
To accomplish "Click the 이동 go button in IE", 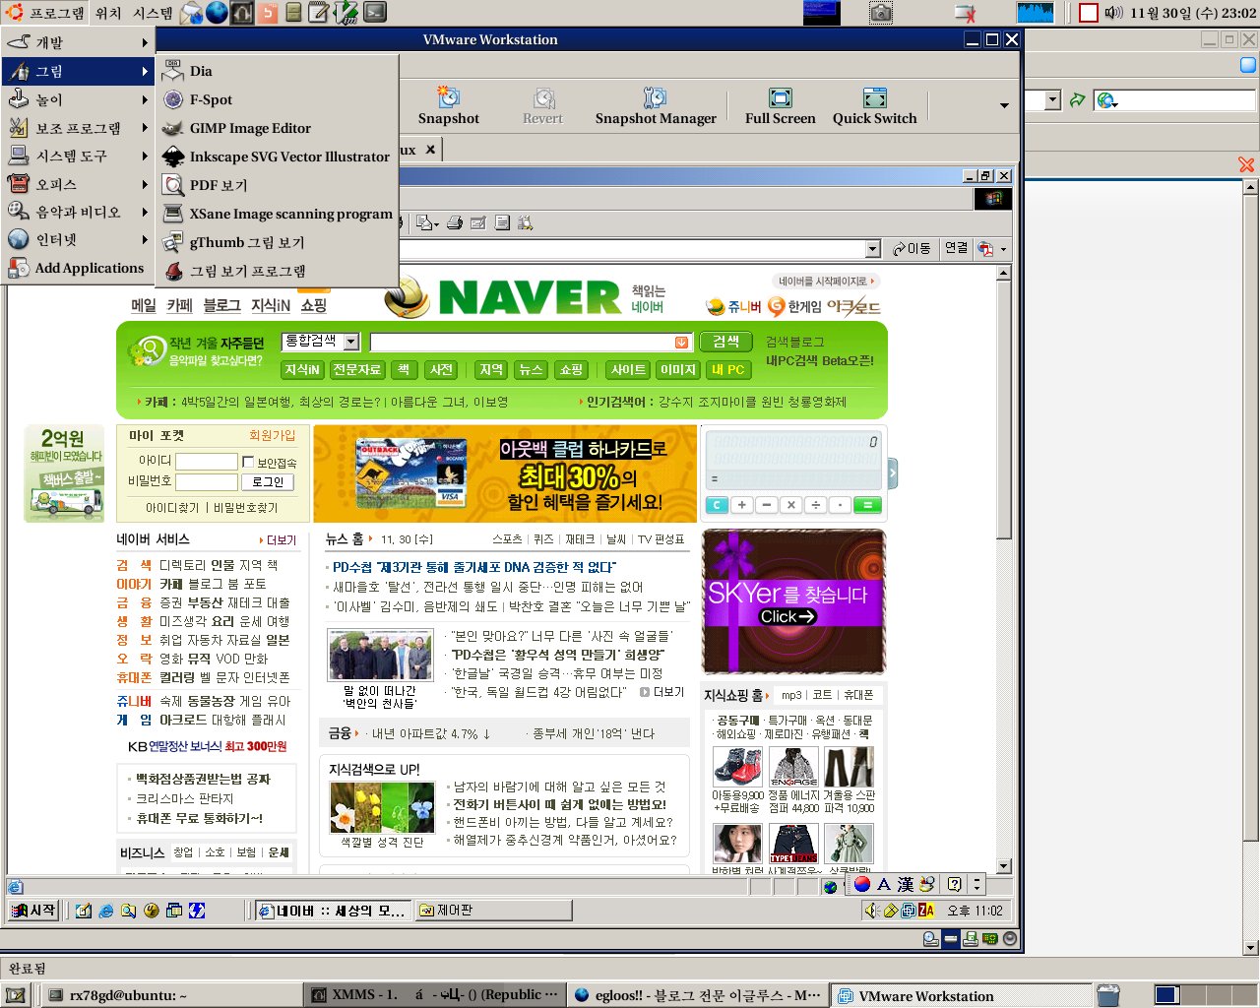I will tap(913, 249).
